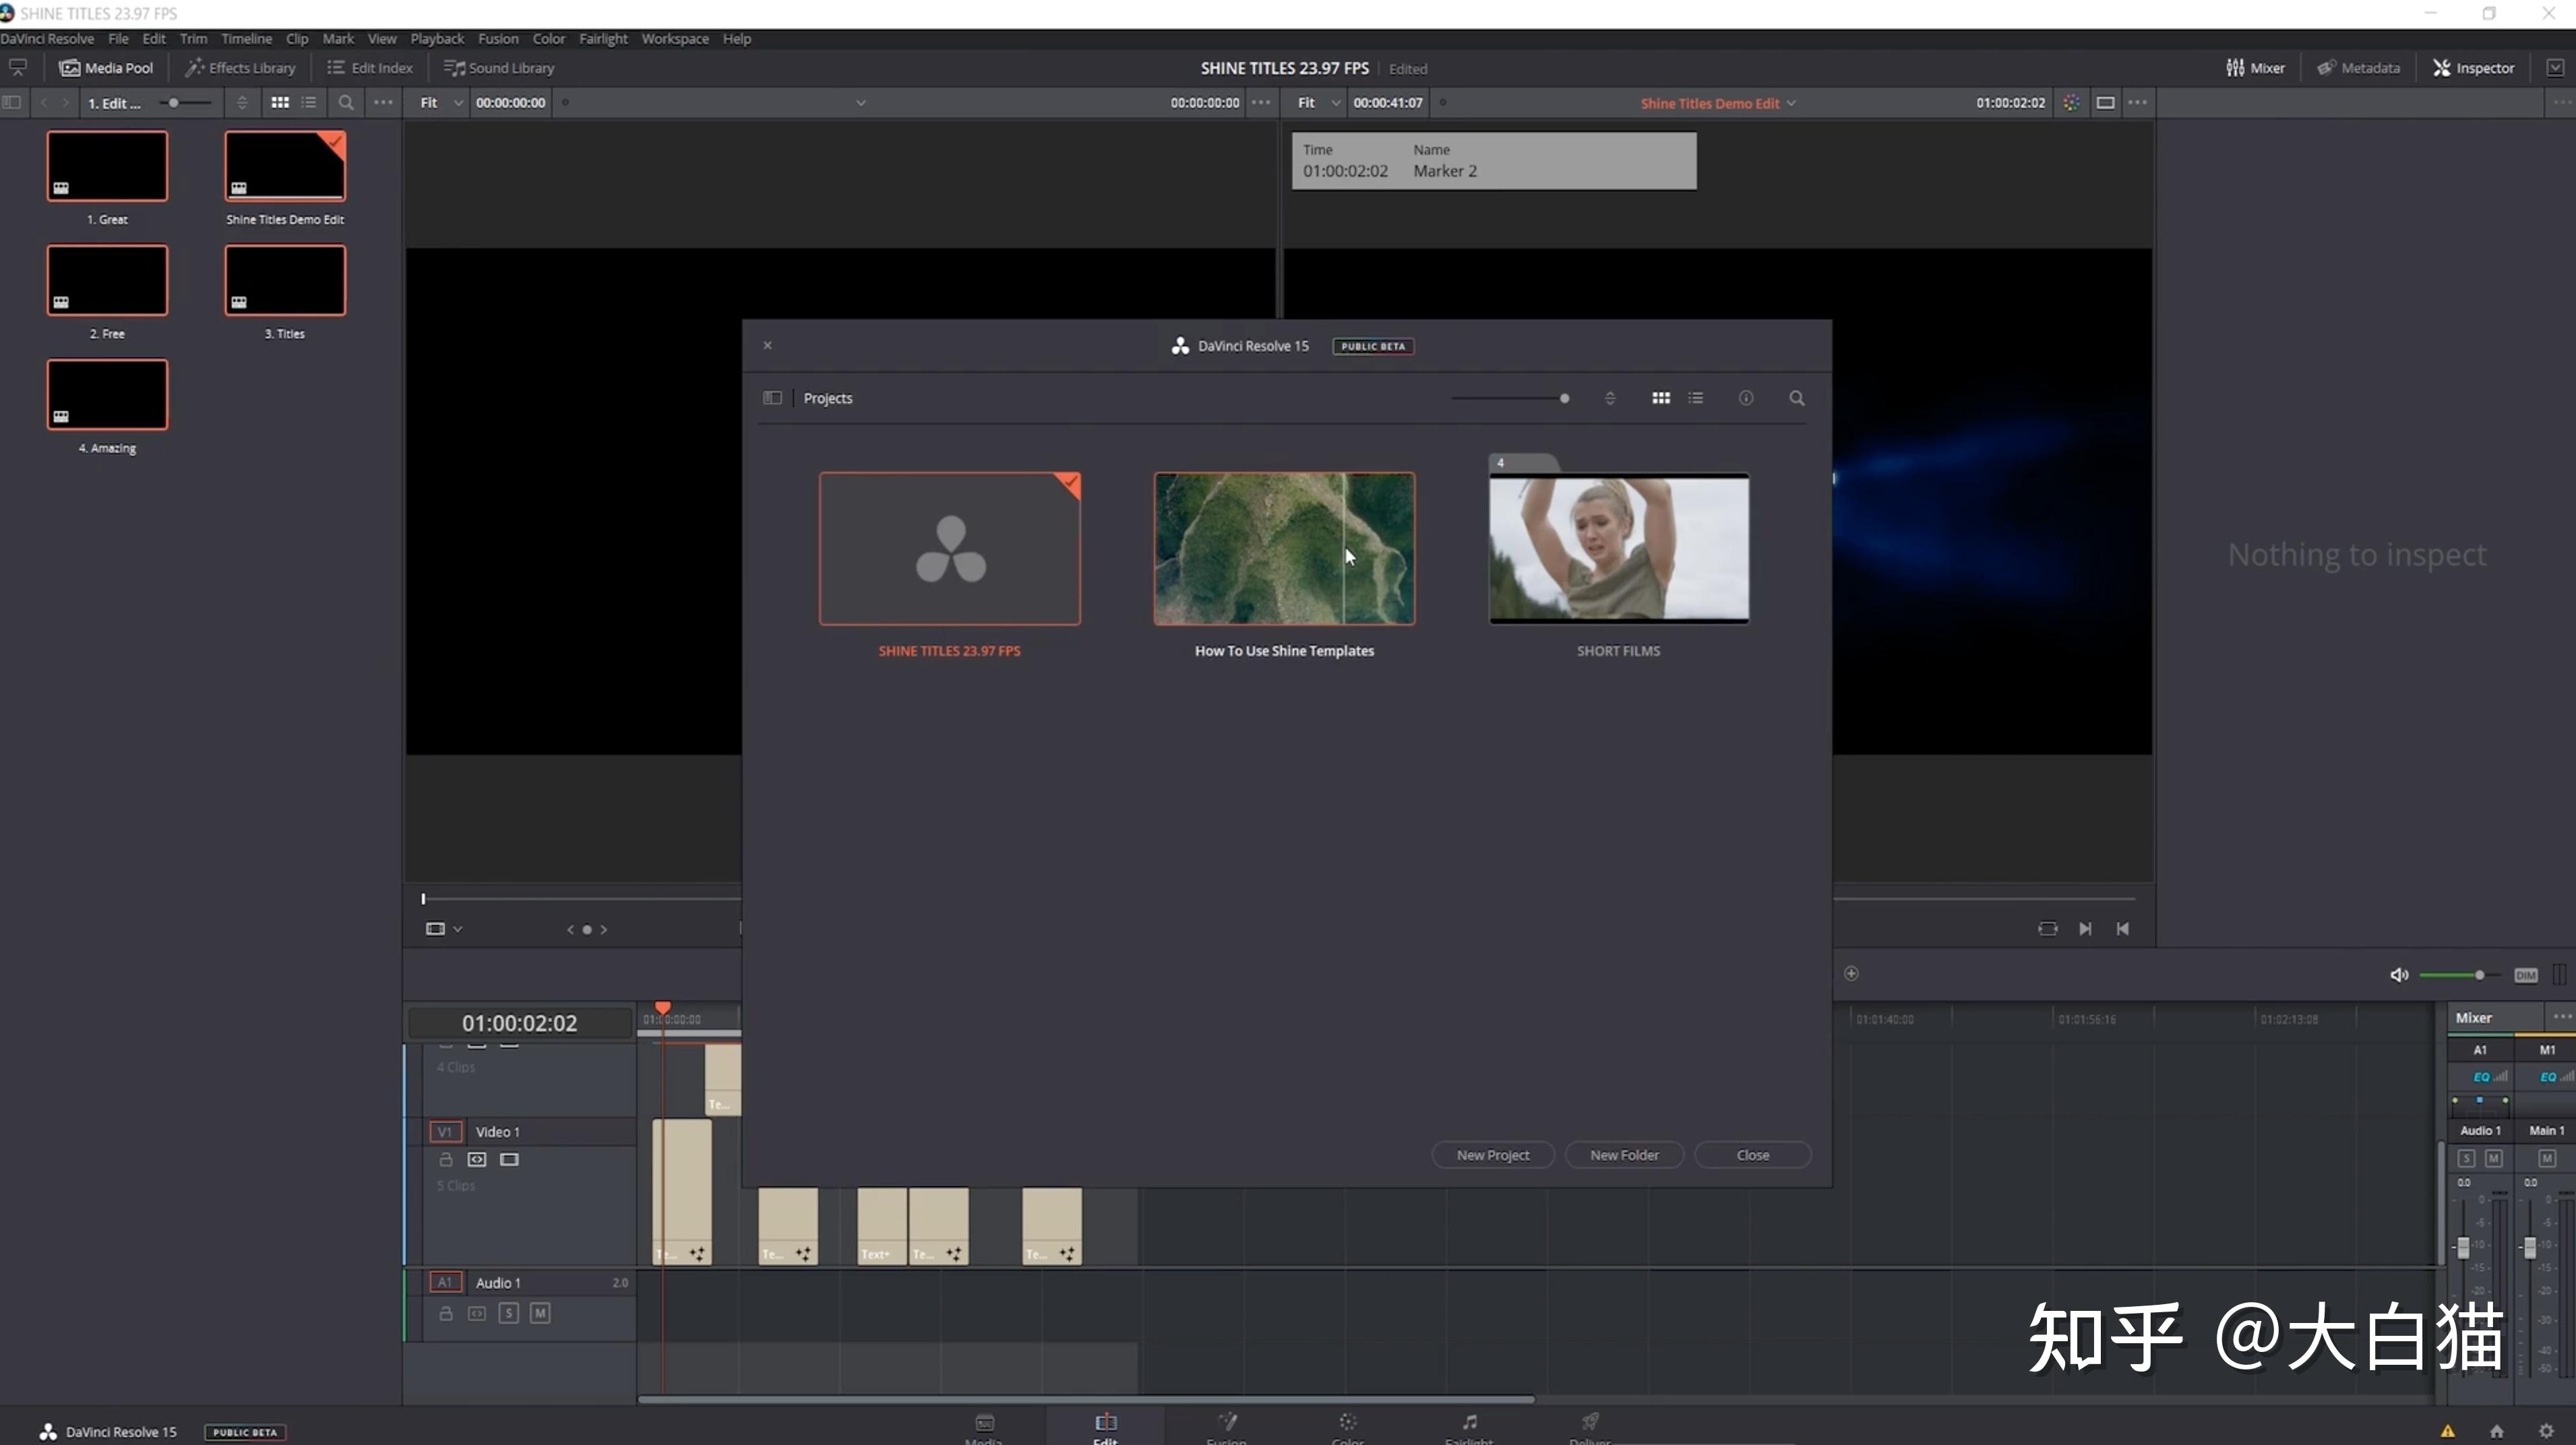Open timeline viewer options three-dots menu
2576x1445 pixels.
[2137, 102]
